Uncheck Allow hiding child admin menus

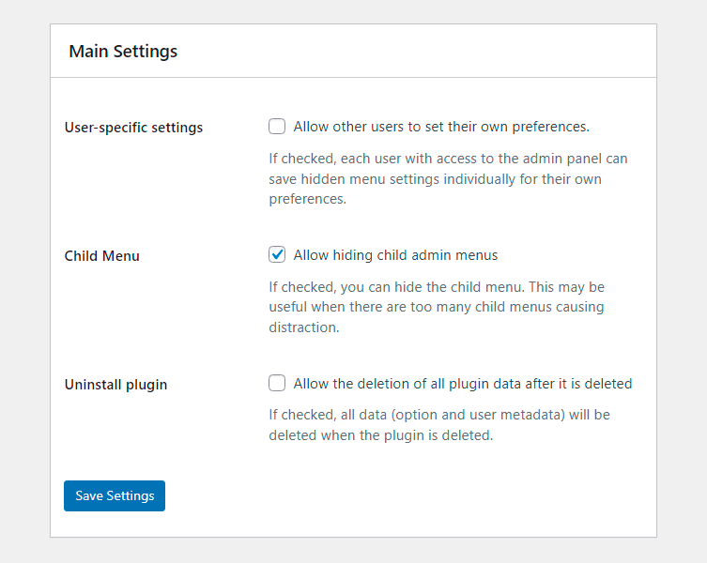(277, 254)
